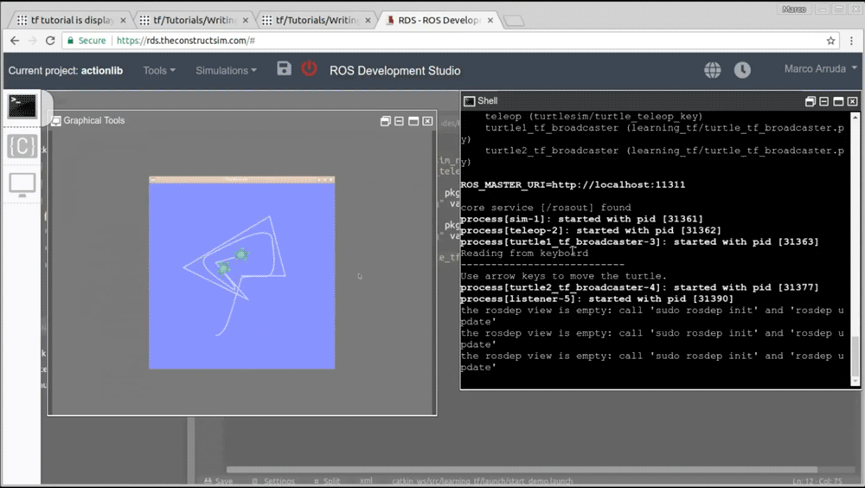865x488 pixels.
Task: Open the graphical tools monitor icon
Action: pos(22,185)
